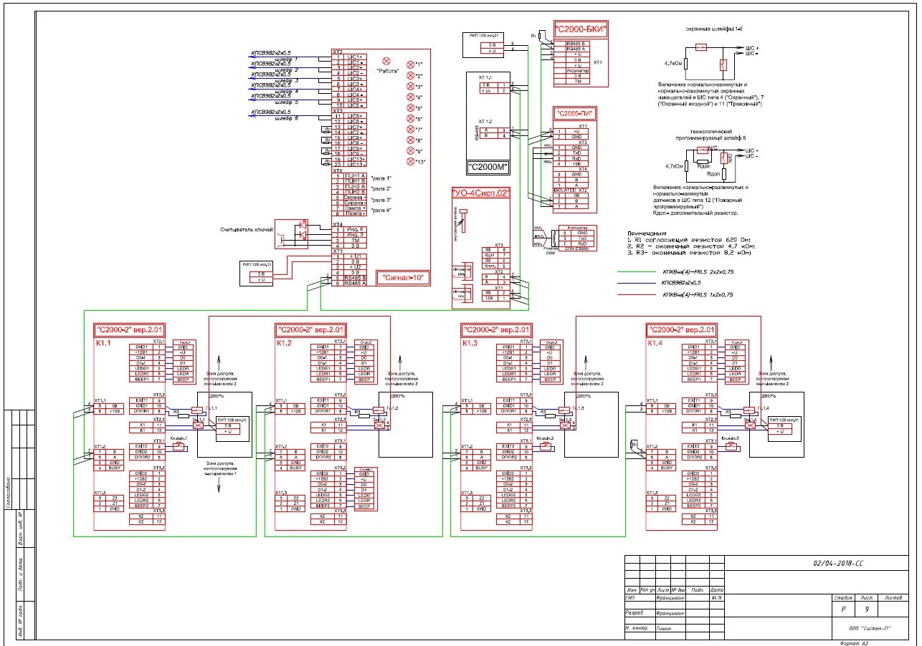
Task: Click the "Индикатор" terminal in С2000-БКИ
Action: pos(578,70)
